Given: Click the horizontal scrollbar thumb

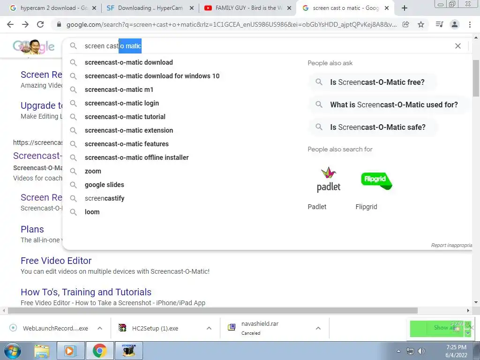Looking at the screenshot, I should pyautogui.click(x=213, y=310).
